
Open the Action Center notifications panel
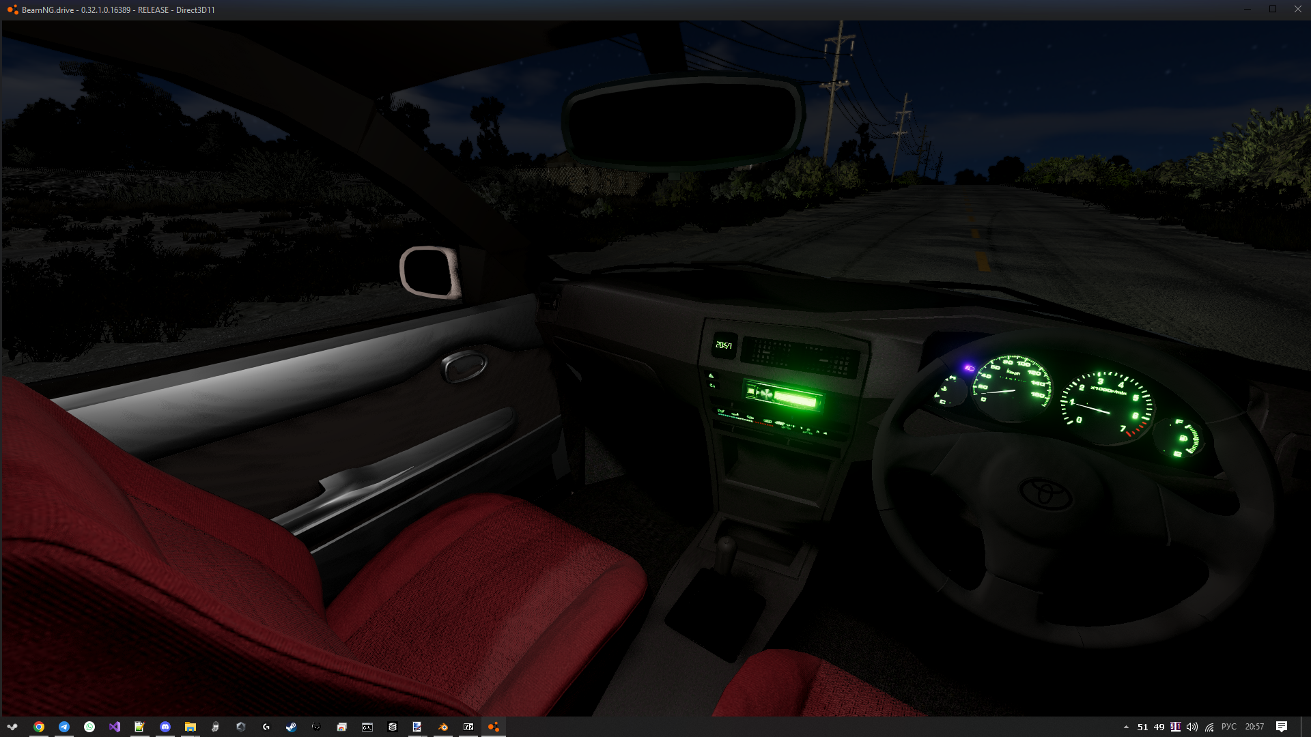tap(1282, 727)
